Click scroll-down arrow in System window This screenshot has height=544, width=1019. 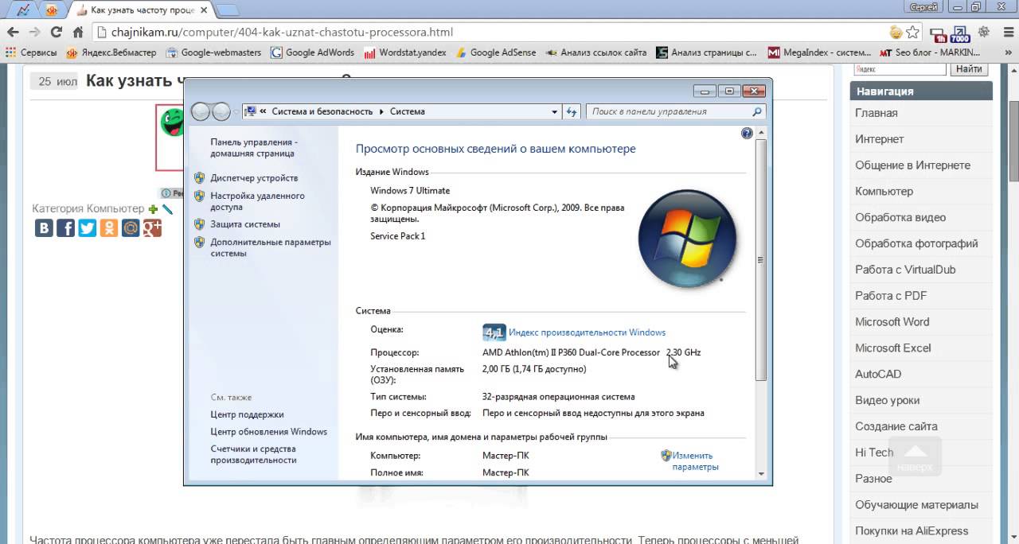pyautogui.click(x=761, y=473)
